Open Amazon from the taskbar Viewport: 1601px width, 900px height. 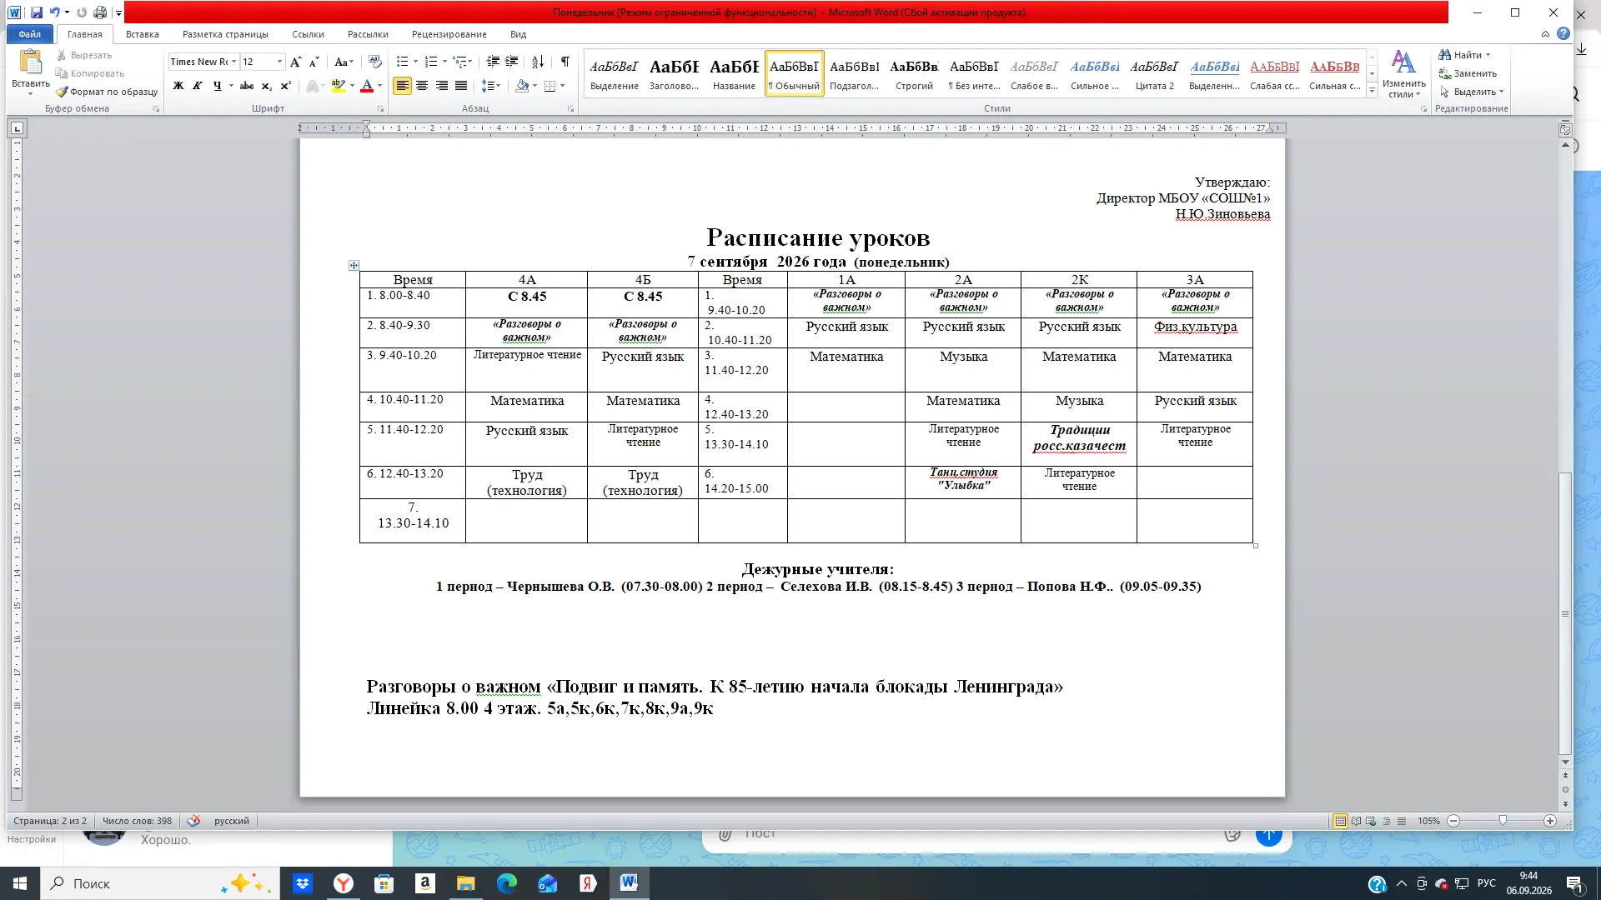click(425, 883)
